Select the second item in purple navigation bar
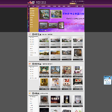The width and height of the screenshot is (112, 112). click(x=33, y=6)
